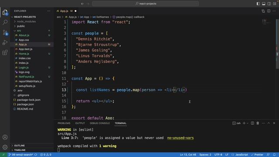This screenshot has height=157, width=279.
Task: Select the App.js editor tab
Action: tap(65, 11)
